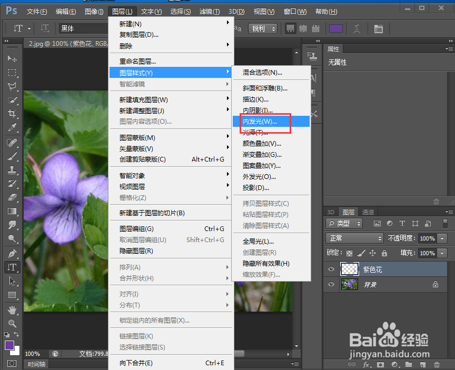Select the Clone Stamp tool
Image resolution: width=455 pixels, height=370 pixels.
(12, 170)
